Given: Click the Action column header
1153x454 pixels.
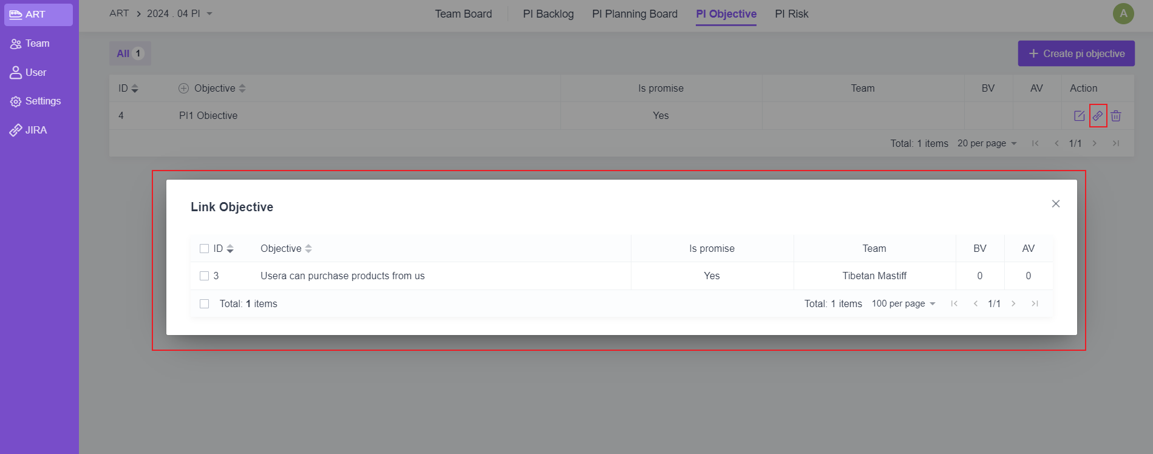Looking at the screenshot, I should click(1083, 88).
